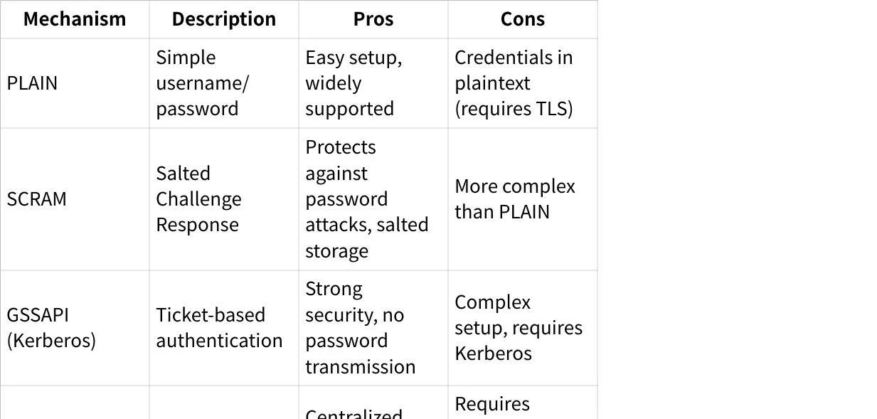The image size is (877, 419).
Task: Click the 'Easy setup, widely supported' cell
Action: coord(354,83)
